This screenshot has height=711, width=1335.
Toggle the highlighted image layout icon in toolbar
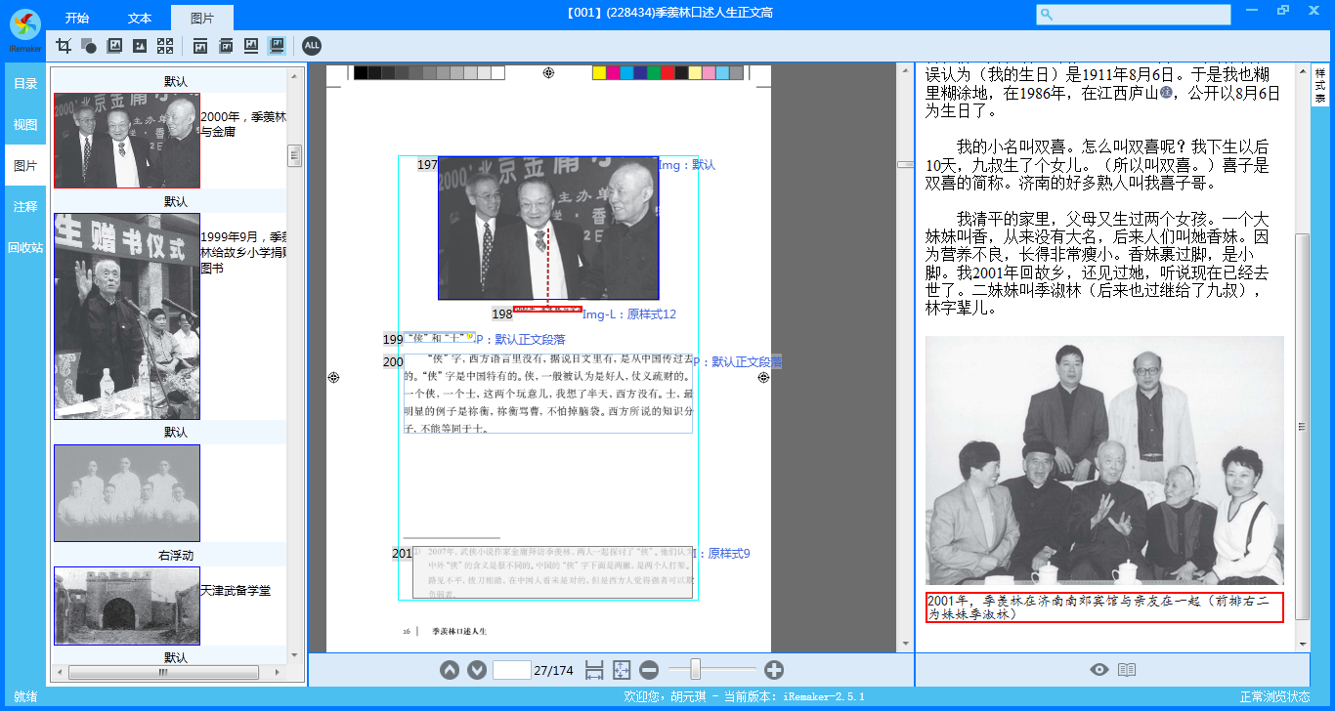coord(277,46)
